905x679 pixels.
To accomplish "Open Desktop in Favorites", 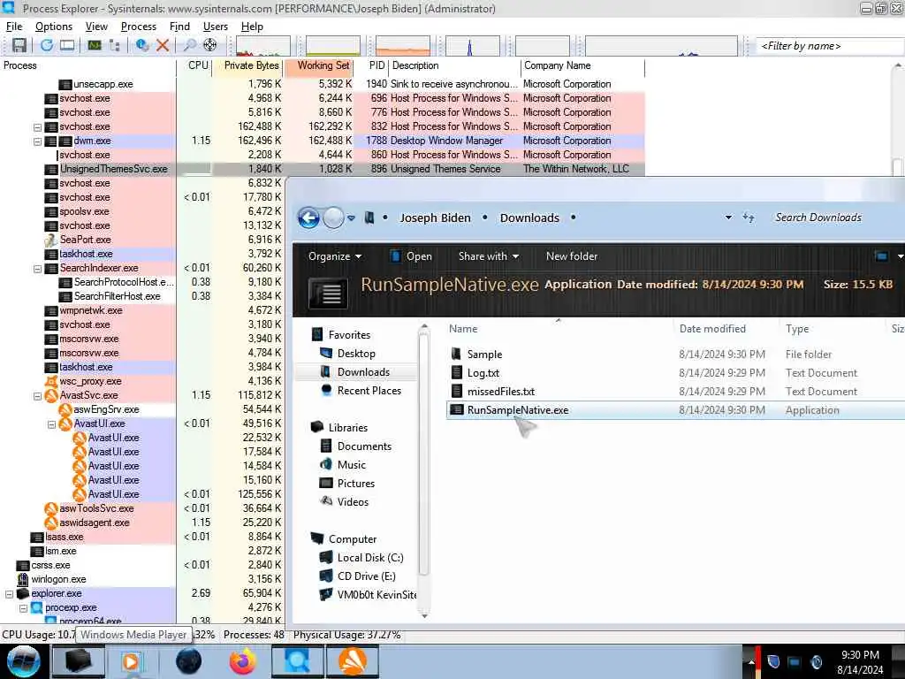I will (356, 354).
